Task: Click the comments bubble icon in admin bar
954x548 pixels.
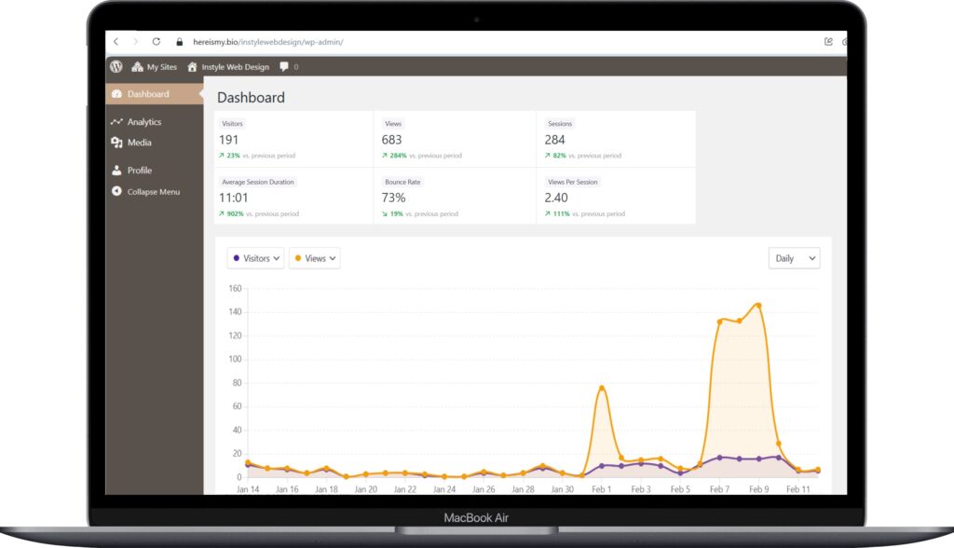Action: 284,67
